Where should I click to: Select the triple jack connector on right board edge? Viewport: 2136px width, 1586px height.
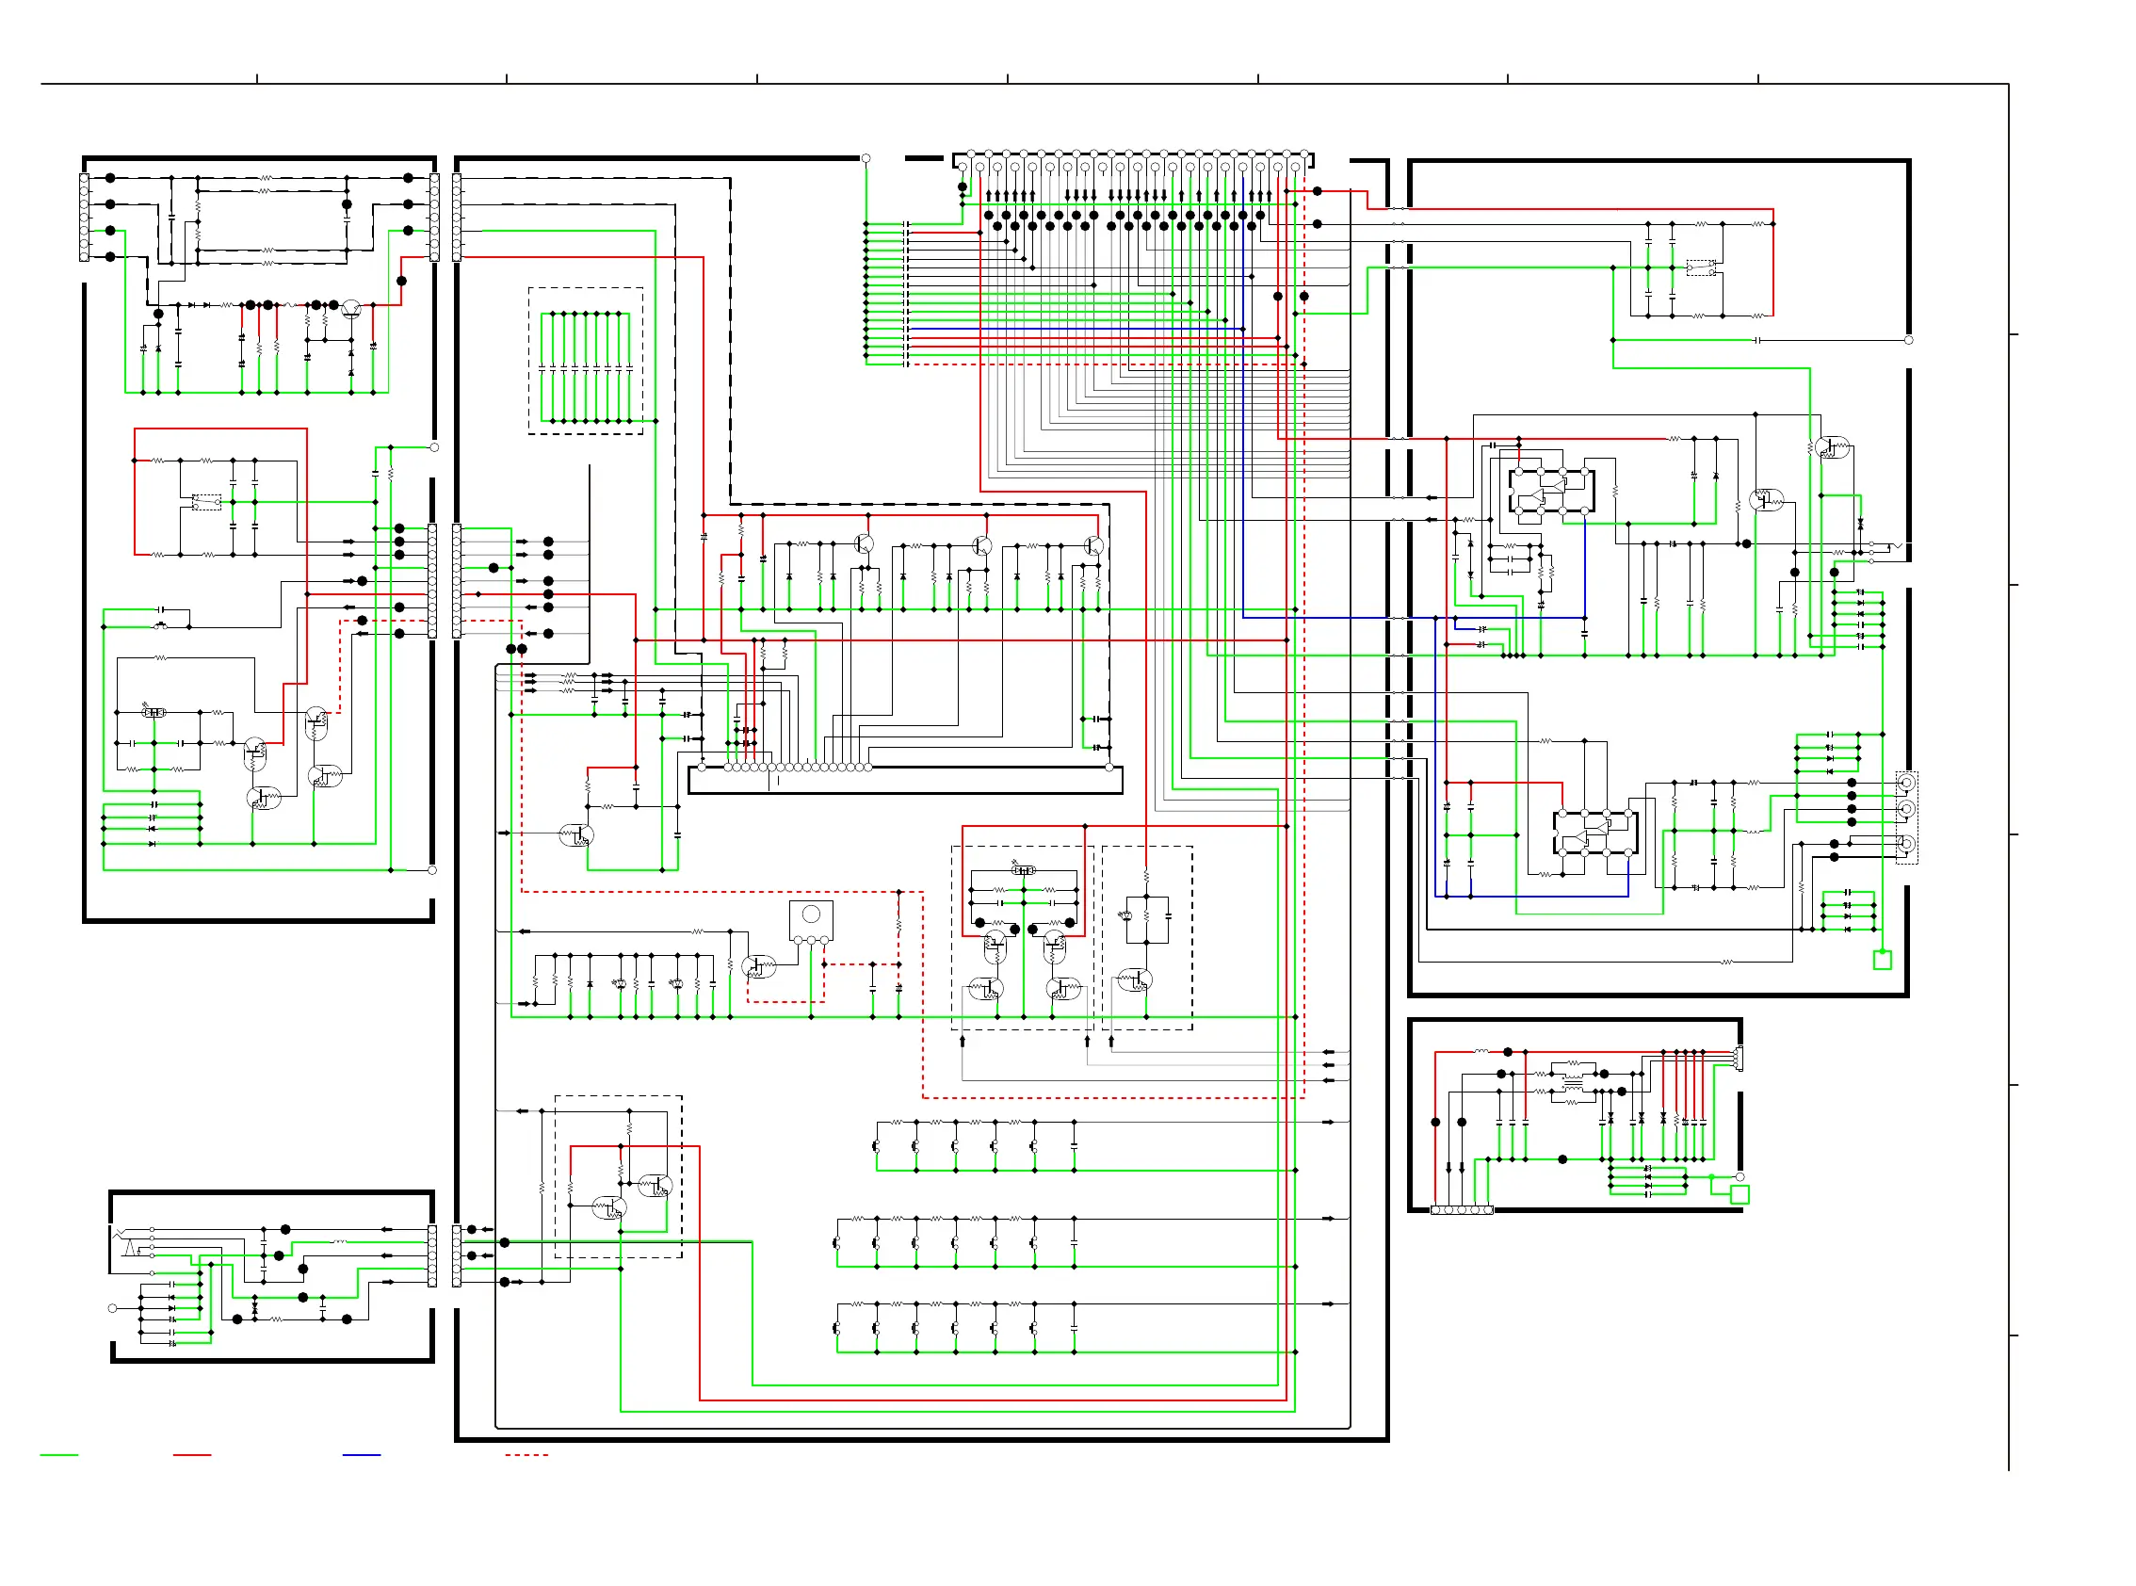pyautogui.click(x=1906, y=817)
